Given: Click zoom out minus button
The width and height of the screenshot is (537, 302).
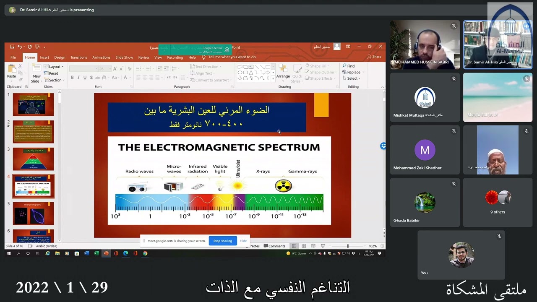Looking at the screenshot, I should pos(331,246).
